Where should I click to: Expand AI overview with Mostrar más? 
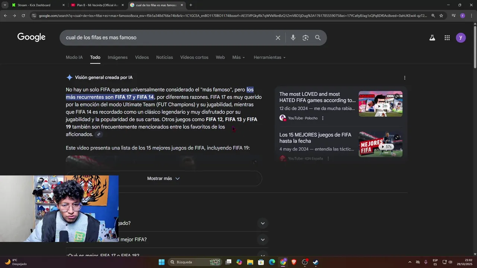click(x=164, y=179)
